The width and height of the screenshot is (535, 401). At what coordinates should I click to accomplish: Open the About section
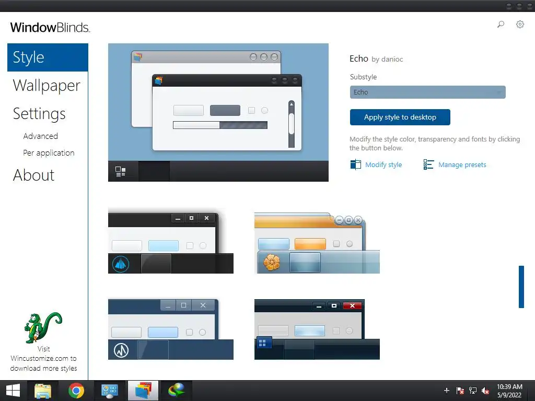click(33, 175)
